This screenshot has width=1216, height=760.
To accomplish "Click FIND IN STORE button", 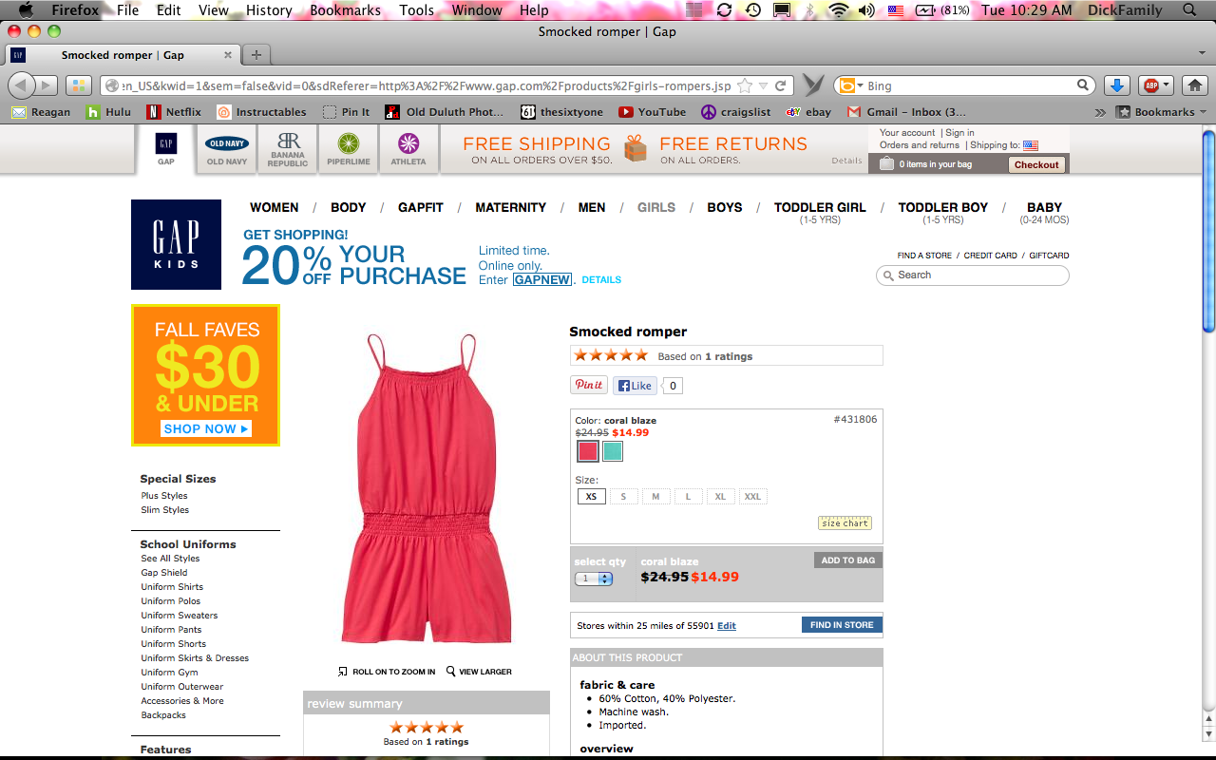I will [x=842, y=625].
